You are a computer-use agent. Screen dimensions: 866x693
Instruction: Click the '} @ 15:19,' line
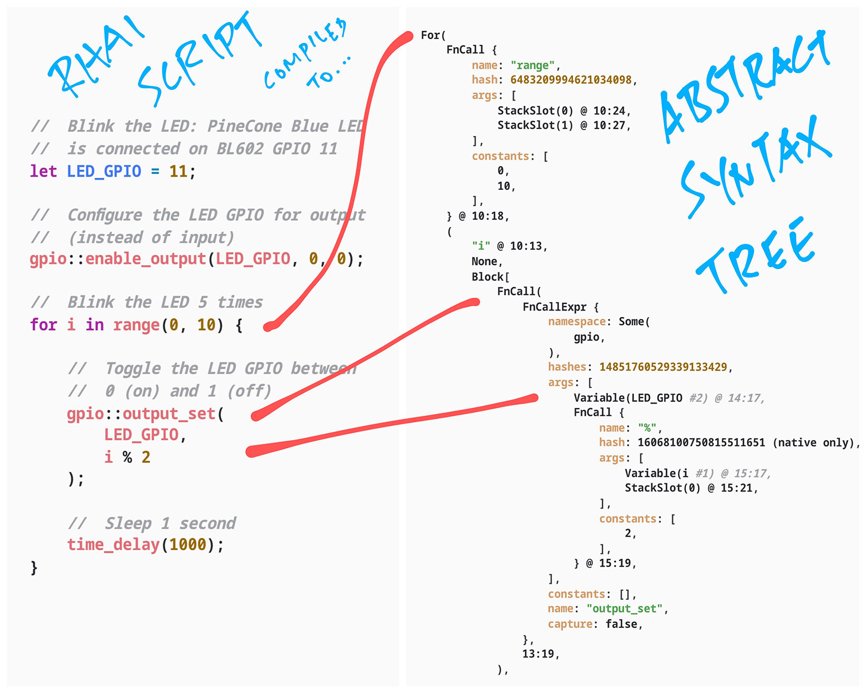pyautogui.click(x=605, y=563)
